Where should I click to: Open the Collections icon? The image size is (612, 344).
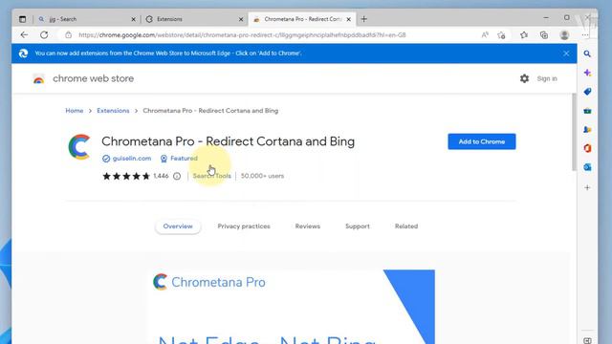pyautogui.click(x=544, y=34)
